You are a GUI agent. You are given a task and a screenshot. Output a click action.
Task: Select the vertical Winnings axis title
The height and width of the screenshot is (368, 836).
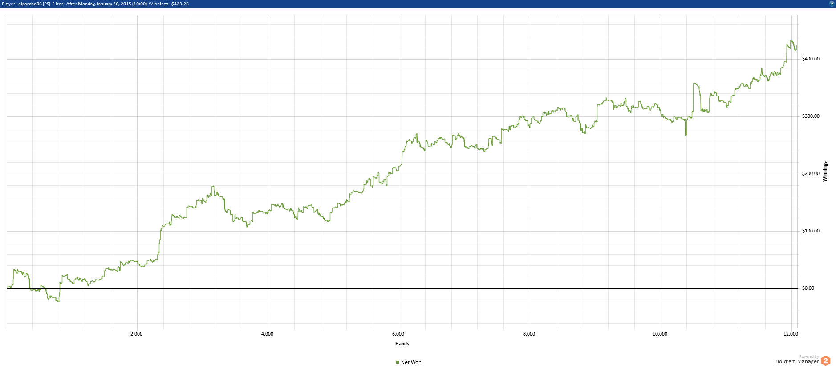[x=825, y=172]
